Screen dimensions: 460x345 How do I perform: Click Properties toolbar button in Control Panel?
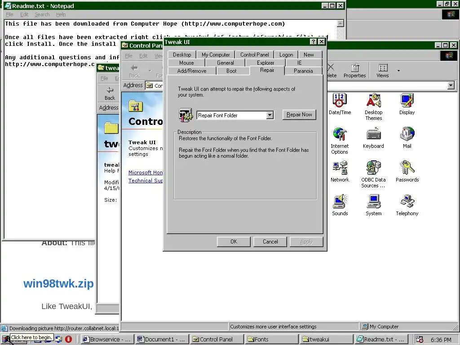pyautogui.click(x=355, y=71)
